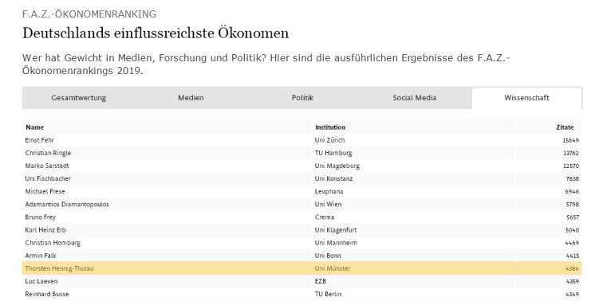Select Reinhard Busse TU Berlin row
603x301 pixels.
tap(302, 294)
